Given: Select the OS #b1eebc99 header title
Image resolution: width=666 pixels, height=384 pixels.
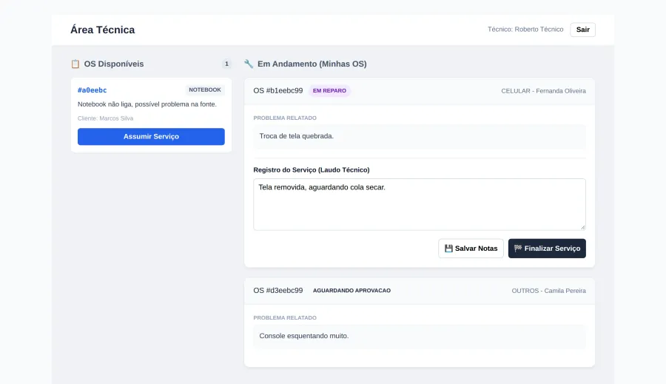Looking at the screenshot, I should point(278,91).
